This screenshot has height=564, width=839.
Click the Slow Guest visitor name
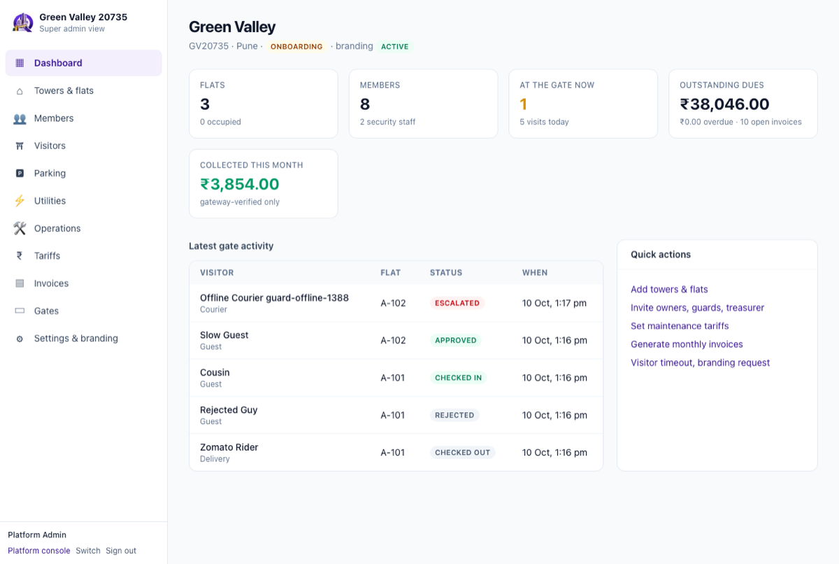(224, 335)
